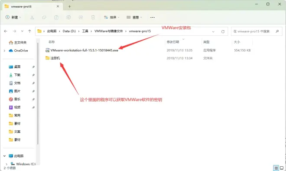Click the Back navigation arrow
Viewport: 286px width, 171px height.
pyautogui.click(x=6, y=31)
